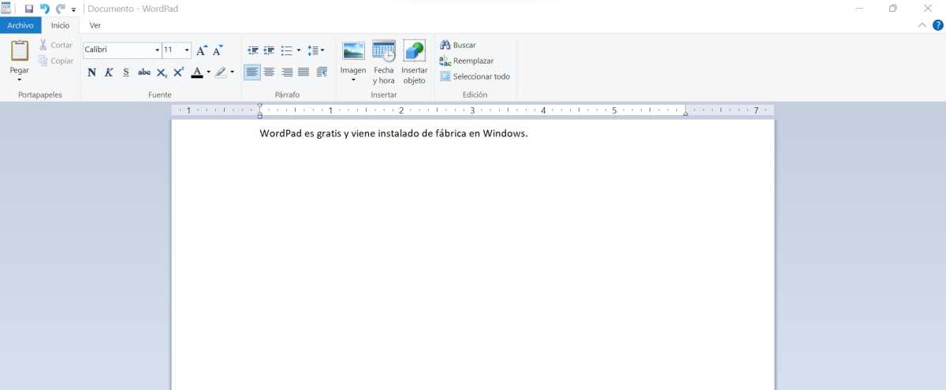Click Copiar

coord(56,61)
